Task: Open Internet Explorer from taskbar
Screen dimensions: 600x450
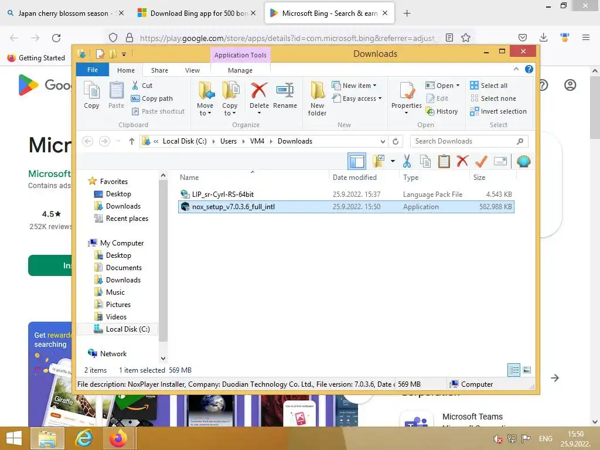Action: click(x=83, y=438)
